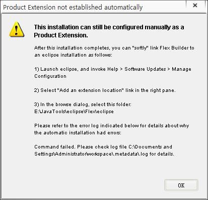Click the OK button
Viewport: 208px width, 200px height.
tap(181, 185)
